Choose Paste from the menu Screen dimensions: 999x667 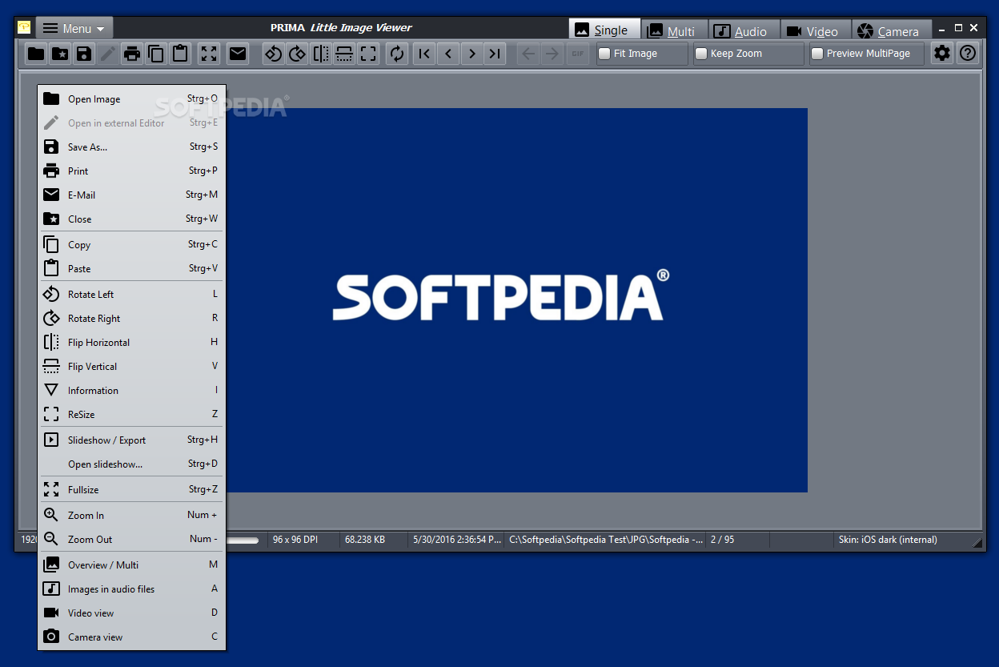tap(132, 269)
